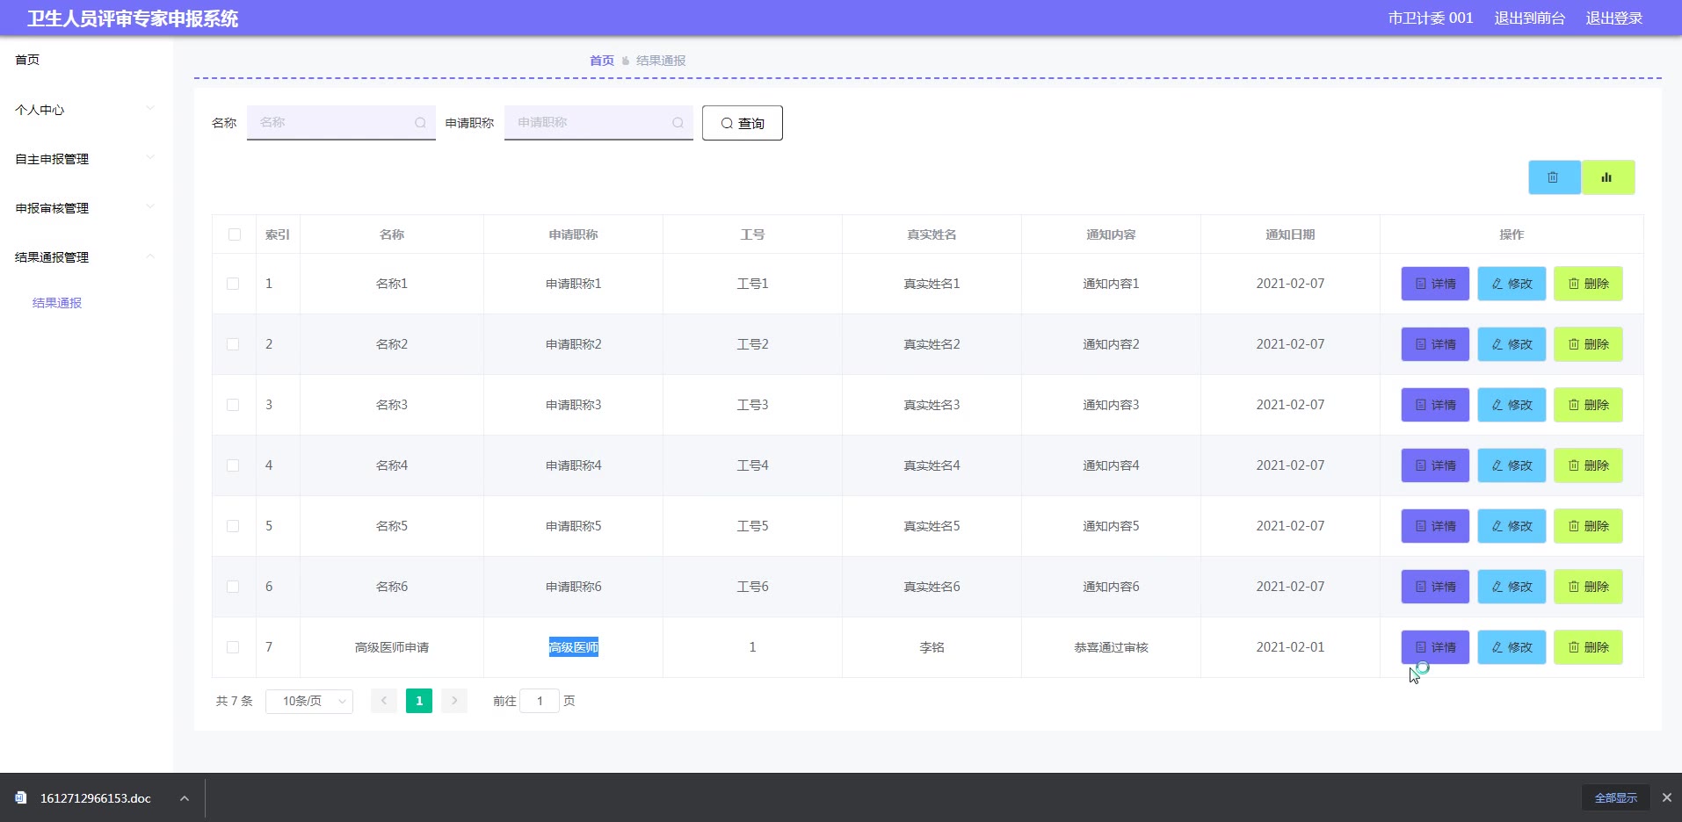Image resolution: width=1682 pixels, height=822 pixels.
Task: View 详情 for row 名称3
Action: (1435, 405)
